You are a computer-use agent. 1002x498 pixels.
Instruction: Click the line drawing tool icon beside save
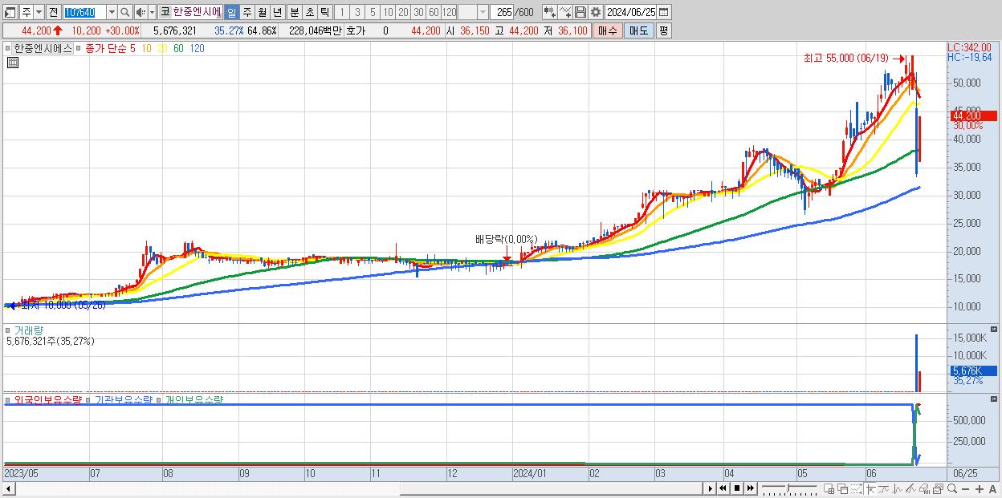pos(565,12)
